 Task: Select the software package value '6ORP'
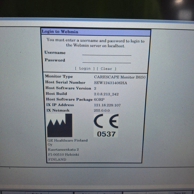point(99,99)
